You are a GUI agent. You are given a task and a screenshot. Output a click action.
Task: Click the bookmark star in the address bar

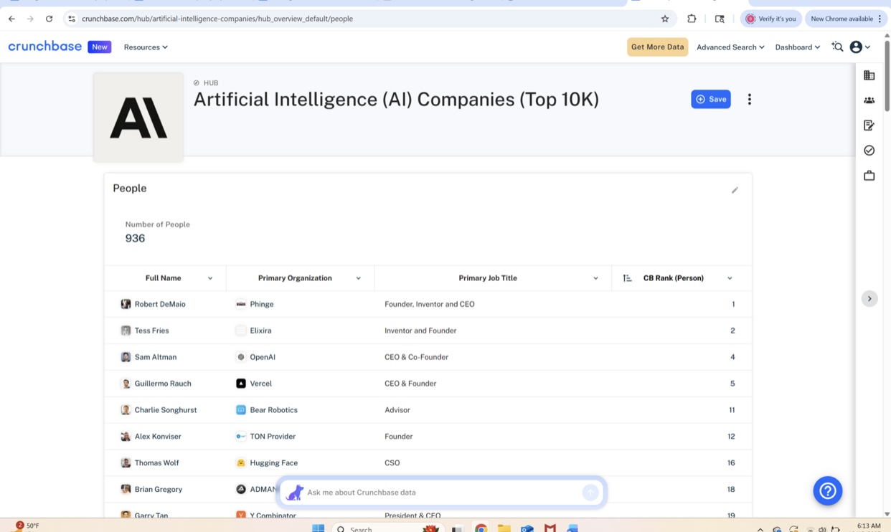coord(664,19)
